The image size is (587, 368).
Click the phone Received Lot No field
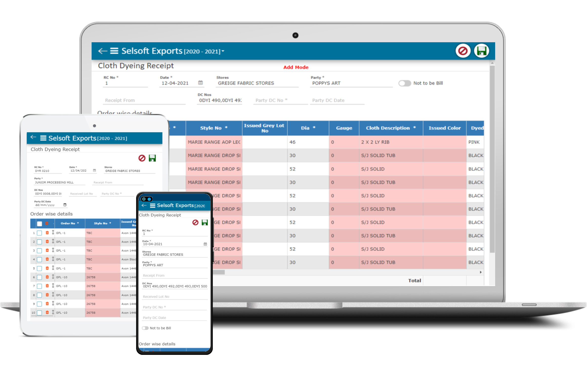tap(175, 297)
